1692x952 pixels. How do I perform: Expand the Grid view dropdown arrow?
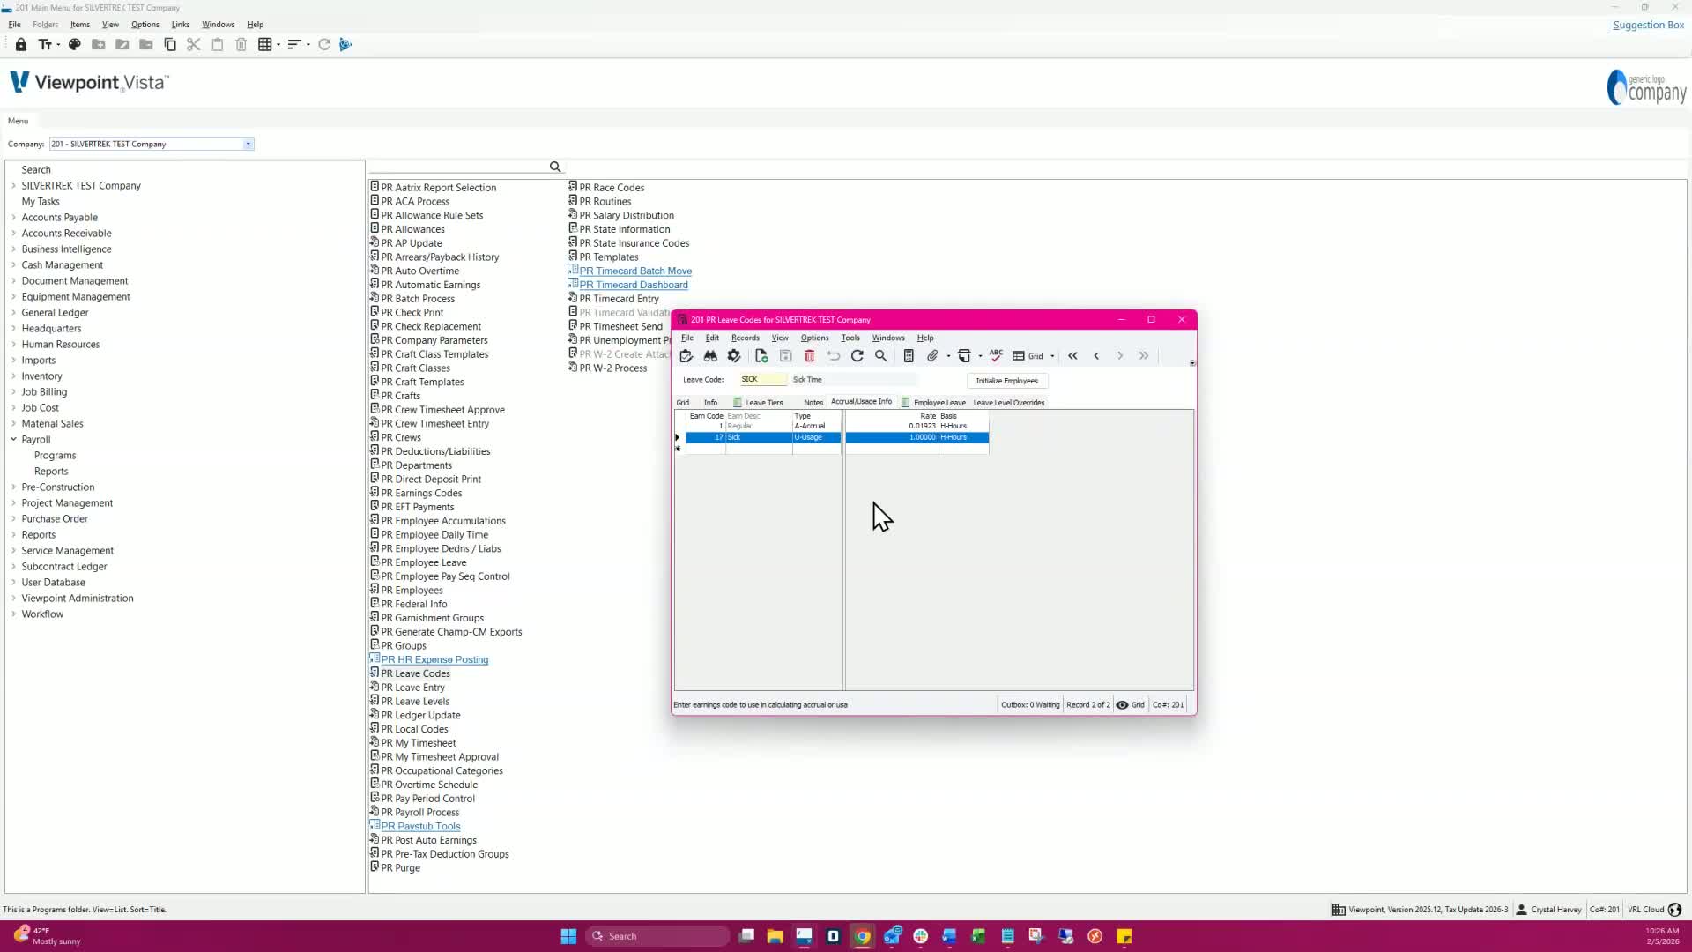(x=1052, y=356)
